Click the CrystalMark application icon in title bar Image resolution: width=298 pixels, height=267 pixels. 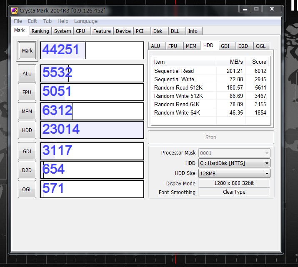14,11
